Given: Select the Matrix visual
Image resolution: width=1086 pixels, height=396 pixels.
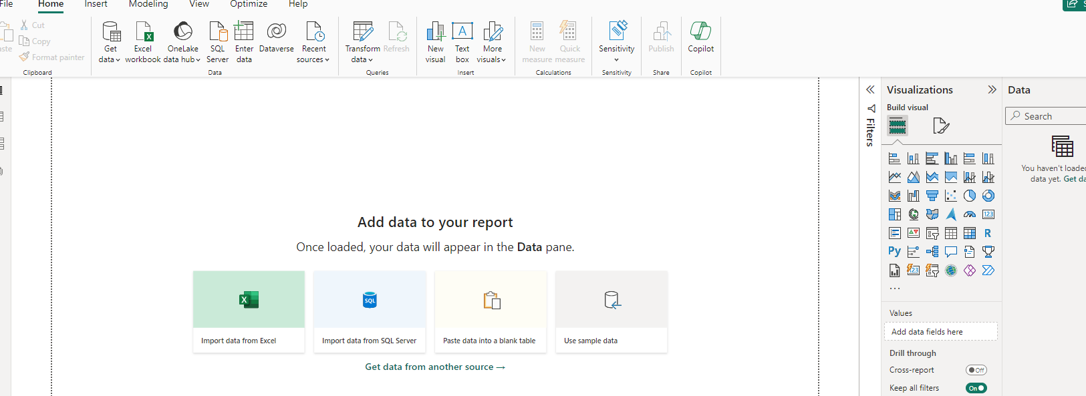Looking at the screenshot, I should click(x=969, y=233).
